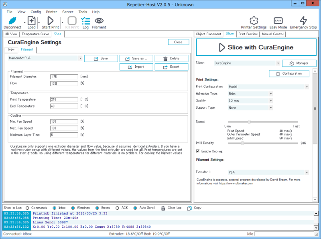Open dropdown arrow next to Load
The image size is (321, 239).
click(x=39, y=23)
